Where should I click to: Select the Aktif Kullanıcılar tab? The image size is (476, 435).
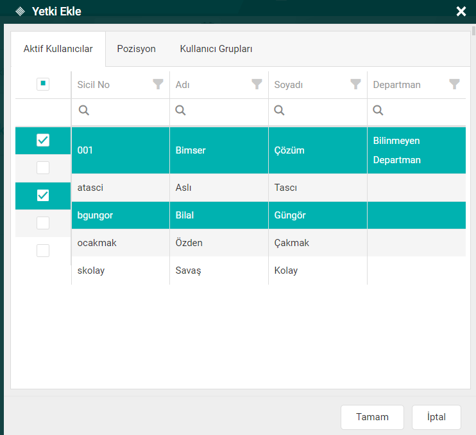pos(58,49)
